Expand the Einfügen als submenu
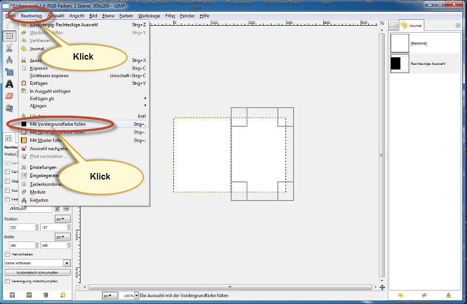 pyautogui.click(x=83, y=98)
